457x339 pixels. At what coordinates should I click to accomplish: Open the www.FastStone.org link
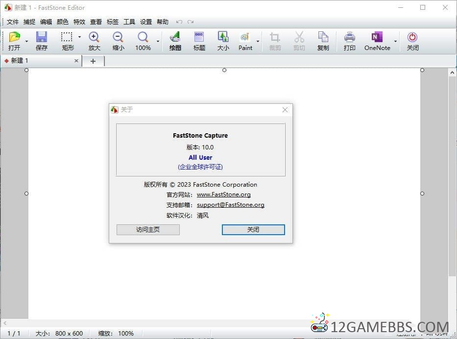(x=224, y=194)
